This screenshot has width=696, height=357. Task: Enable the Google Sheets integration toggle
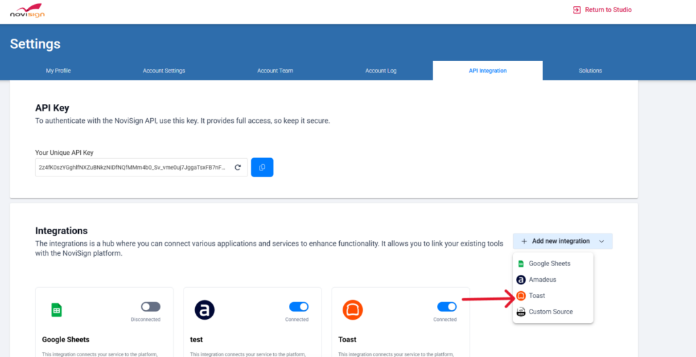point(151,307)
